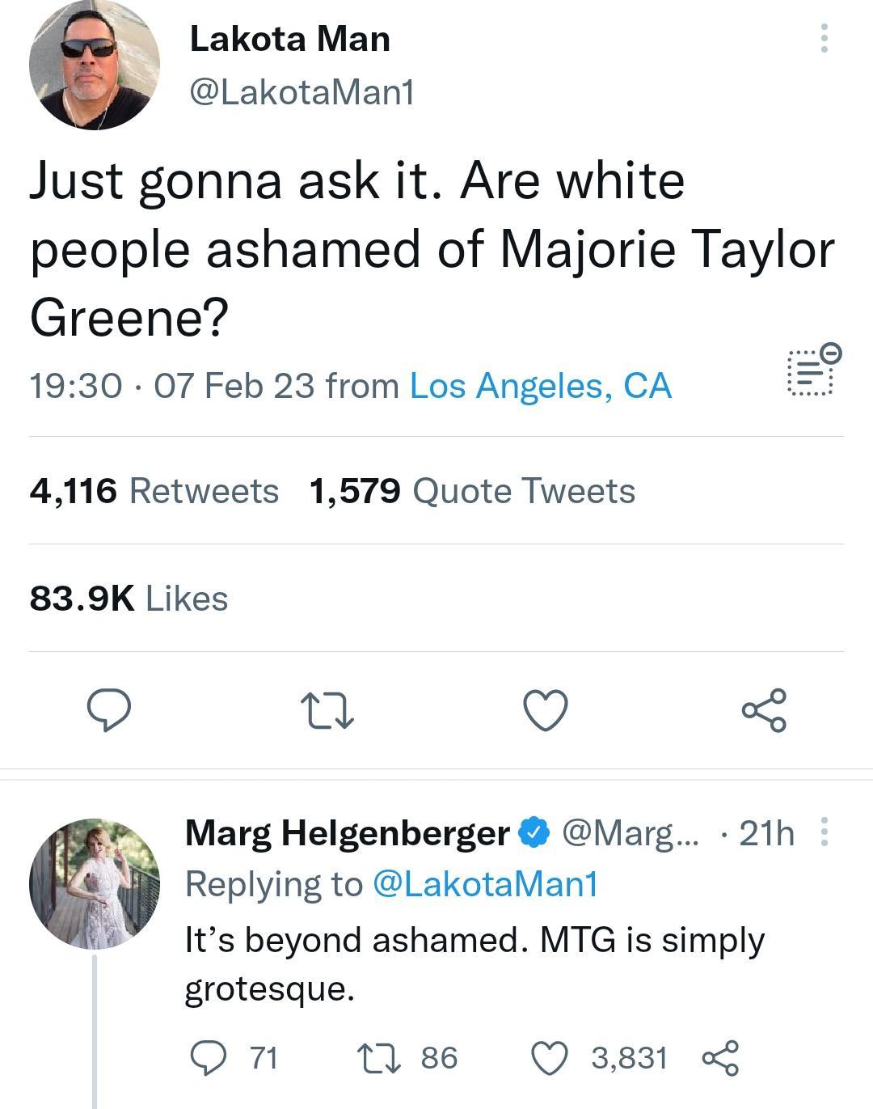
Task: Open the share icon on Marg's reply
Action: click(722, 1056)
